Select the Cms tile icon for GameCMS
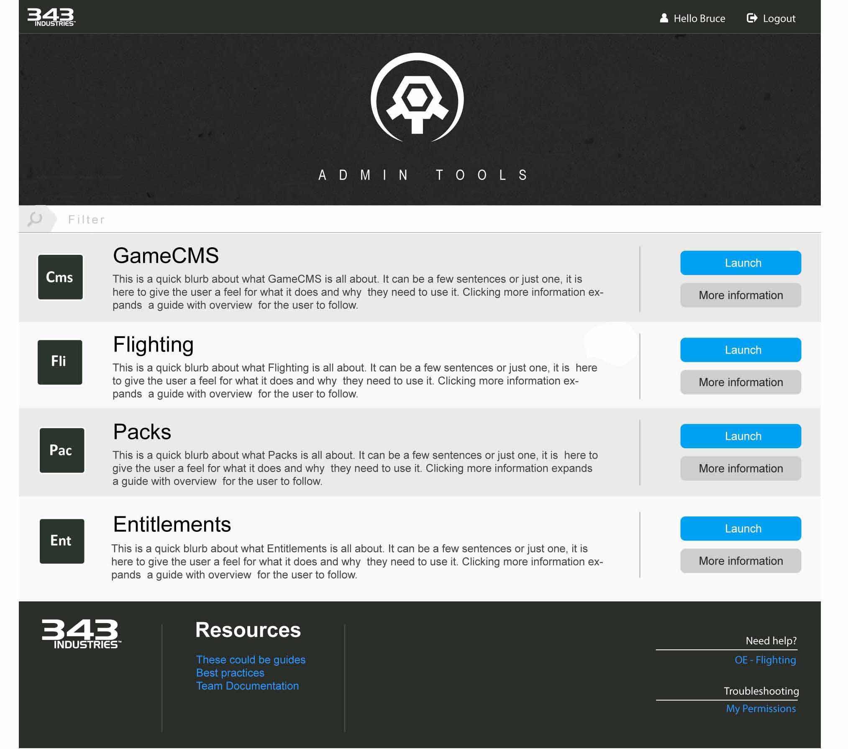The image size is (848, 749). 60,277
